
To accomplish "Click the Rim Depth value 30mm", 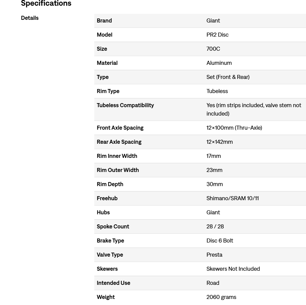I will [x=214, y=184].
